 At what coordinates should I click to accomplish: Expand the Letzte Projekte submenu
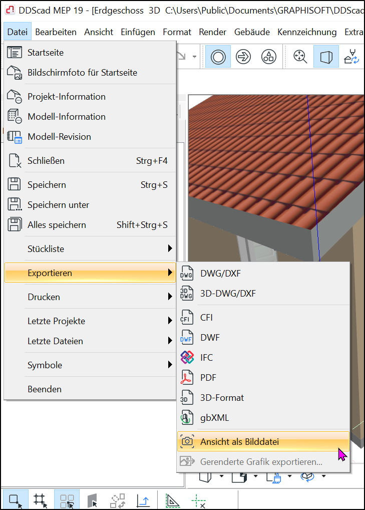[90, 321]
